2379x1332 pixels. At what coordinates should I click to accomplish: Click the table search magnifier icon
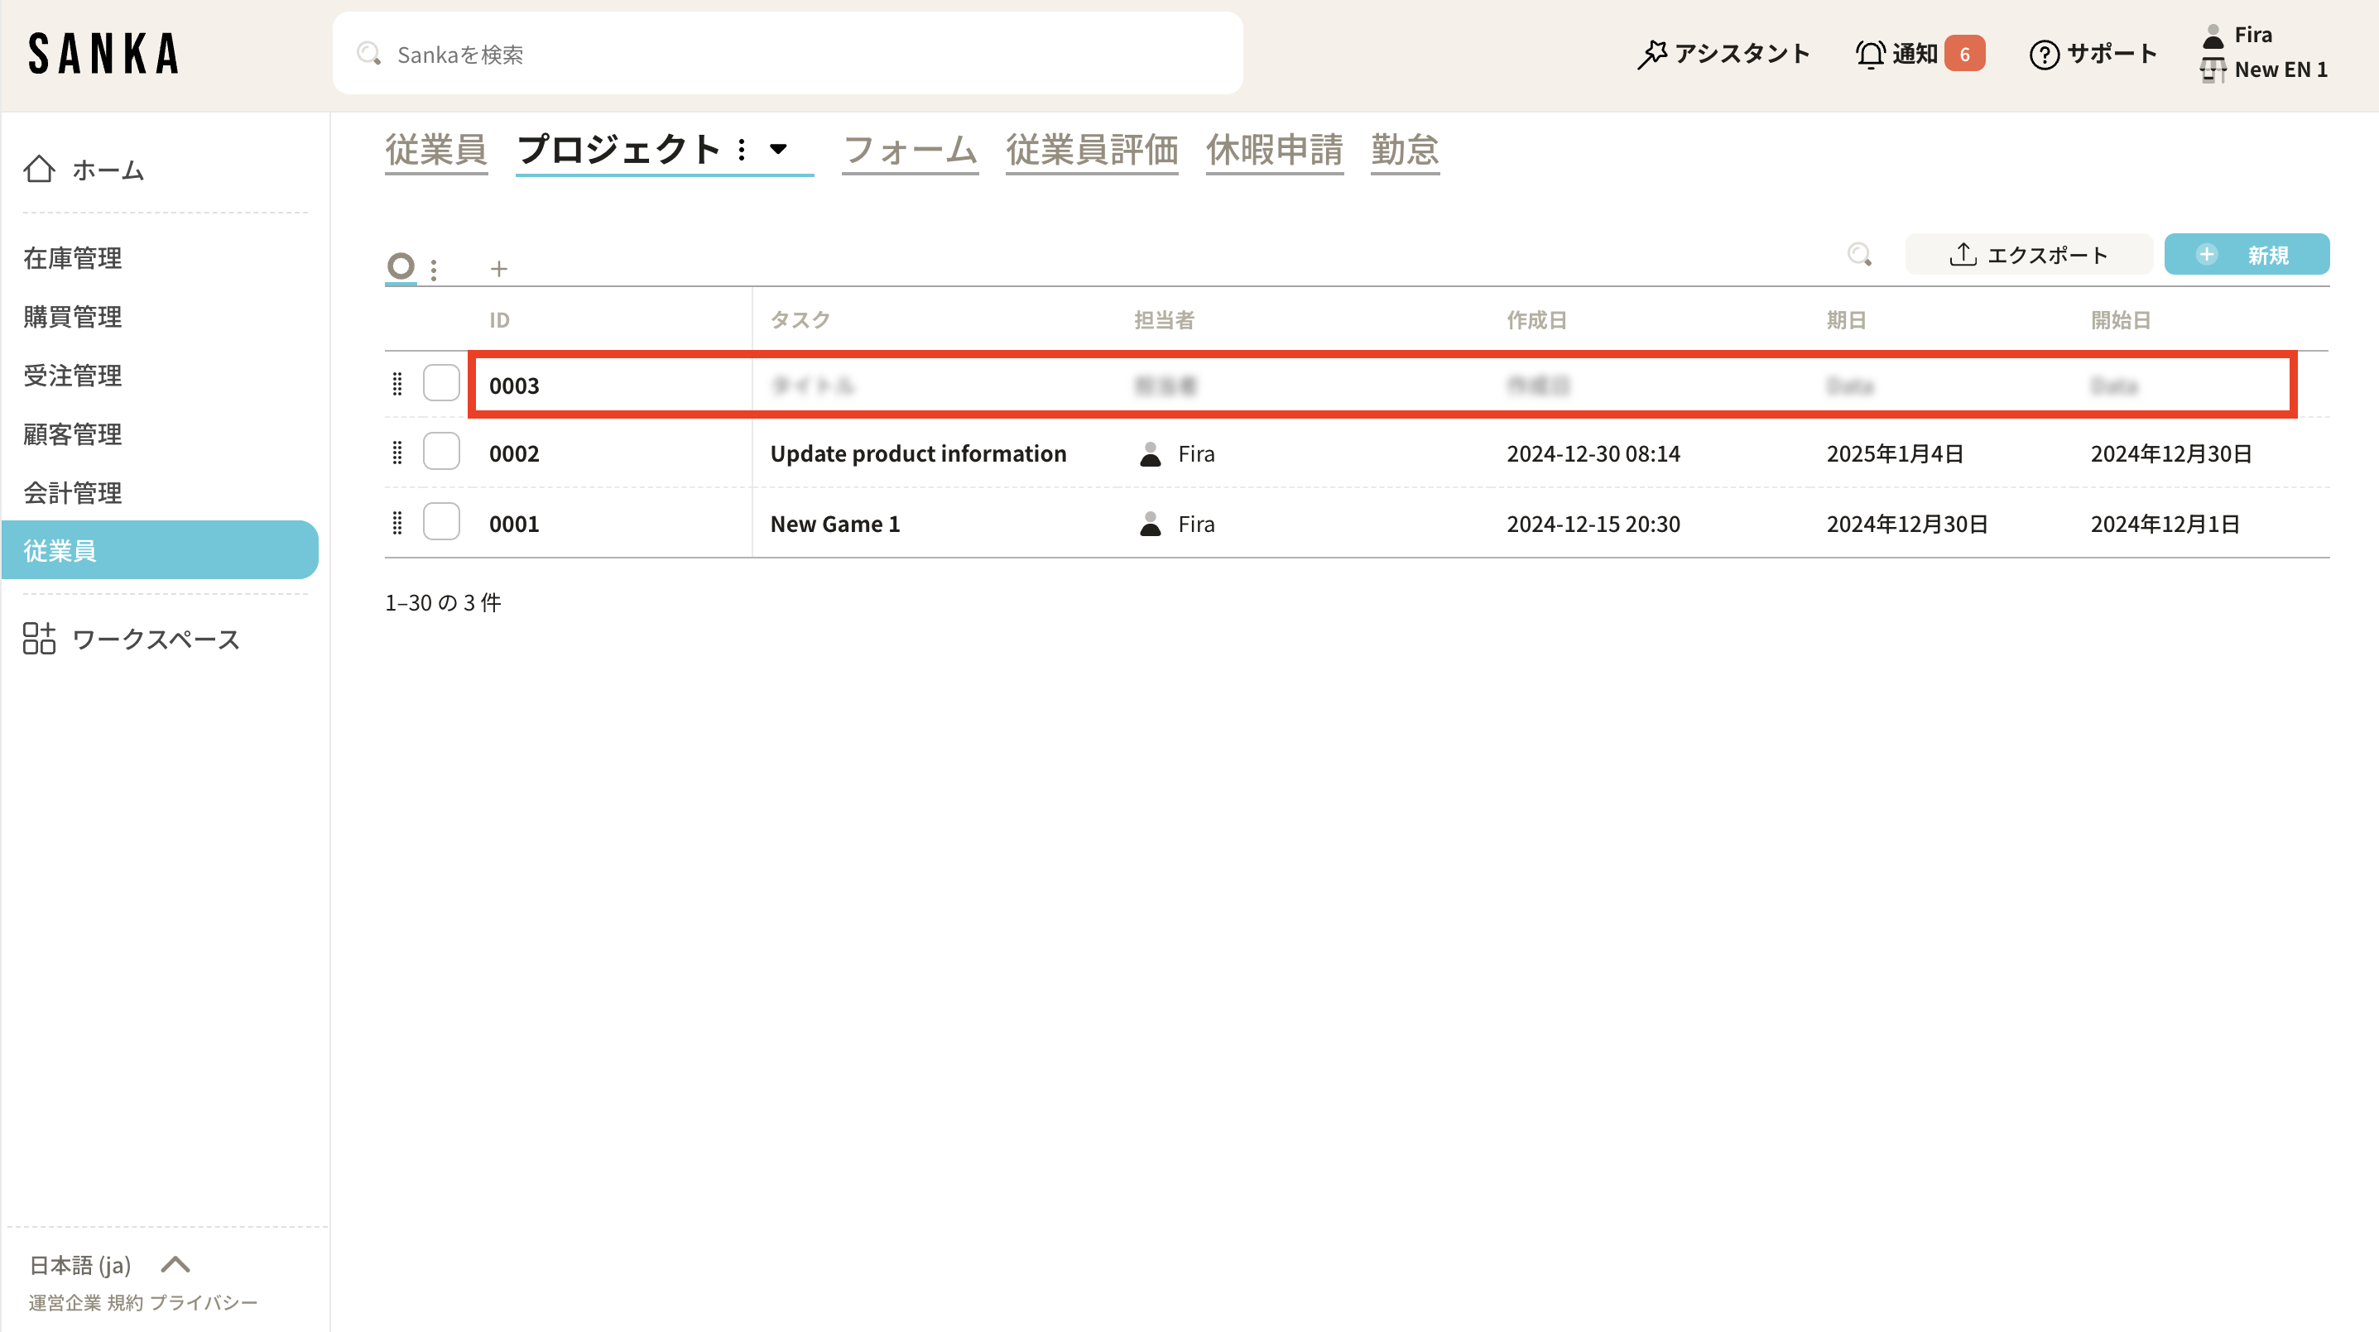(x=1859, y=255)
